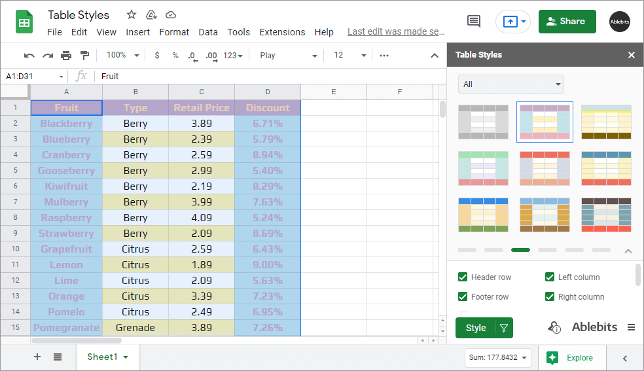Click the filter icon on Style button
Viewport: 644px width, 371px height.
[x=504, y=328]
